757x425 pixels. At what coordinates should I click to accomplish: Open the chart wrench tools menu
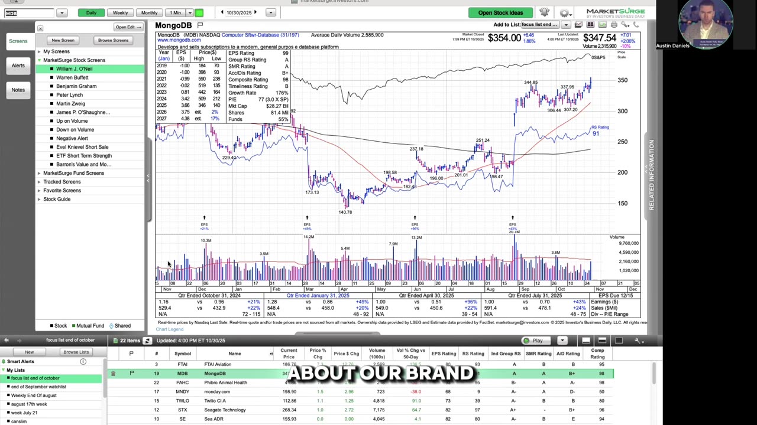point(625,25)
